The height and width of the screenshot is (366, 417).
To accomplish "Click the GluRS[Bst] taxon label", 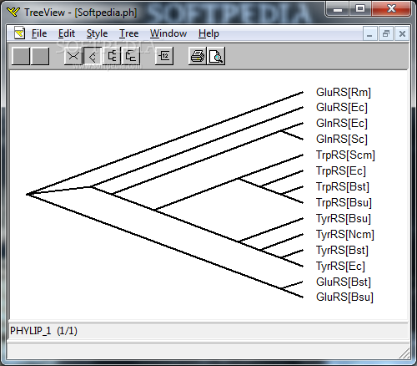I will coord(344,282).
